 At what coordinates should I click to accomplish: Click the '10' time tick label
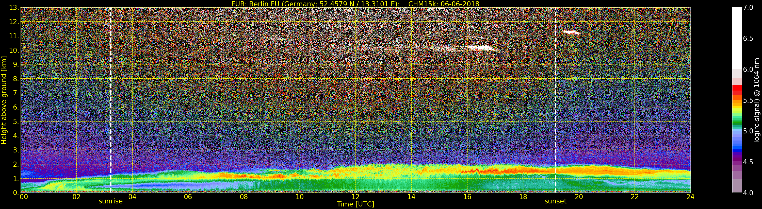tap(300, 197)
